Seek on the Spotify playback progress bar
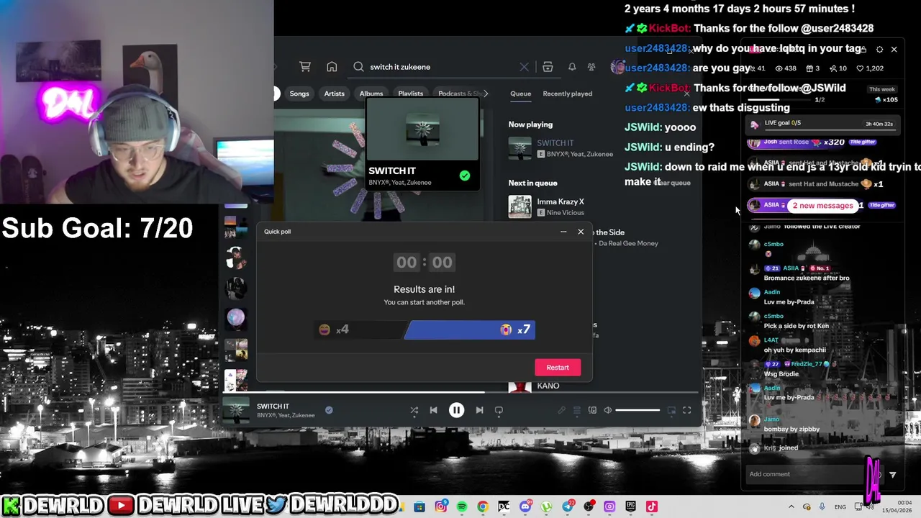This screenshot has width=921, height=518. point(460,393)
